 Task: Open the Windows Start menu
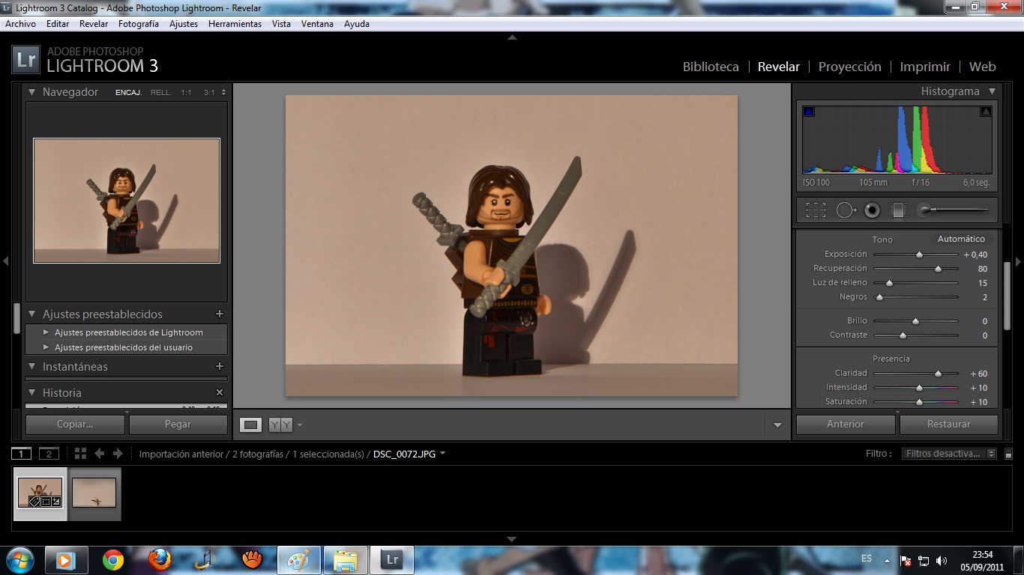click(20, 560)
